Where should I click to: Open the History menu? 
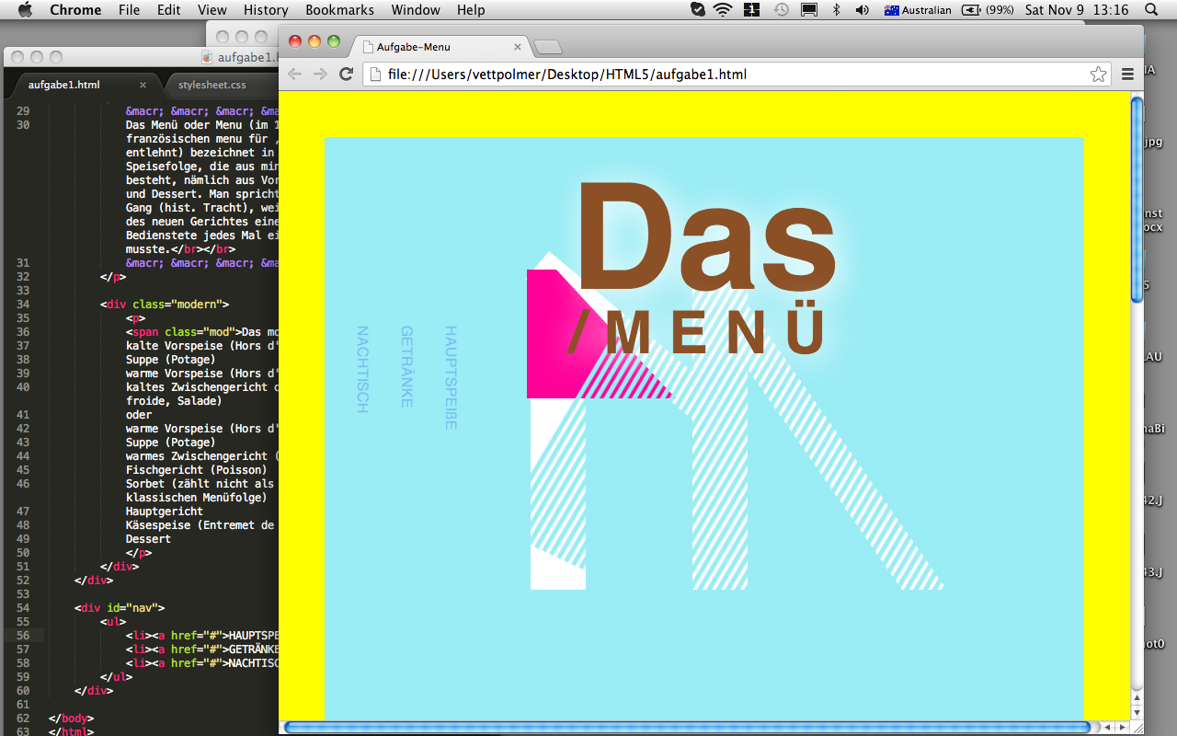pyautogui.click(x=266, y=10)
